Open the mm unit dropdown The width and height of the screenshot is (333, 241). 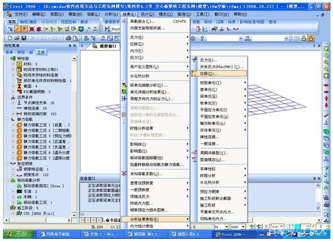(243, 227)
